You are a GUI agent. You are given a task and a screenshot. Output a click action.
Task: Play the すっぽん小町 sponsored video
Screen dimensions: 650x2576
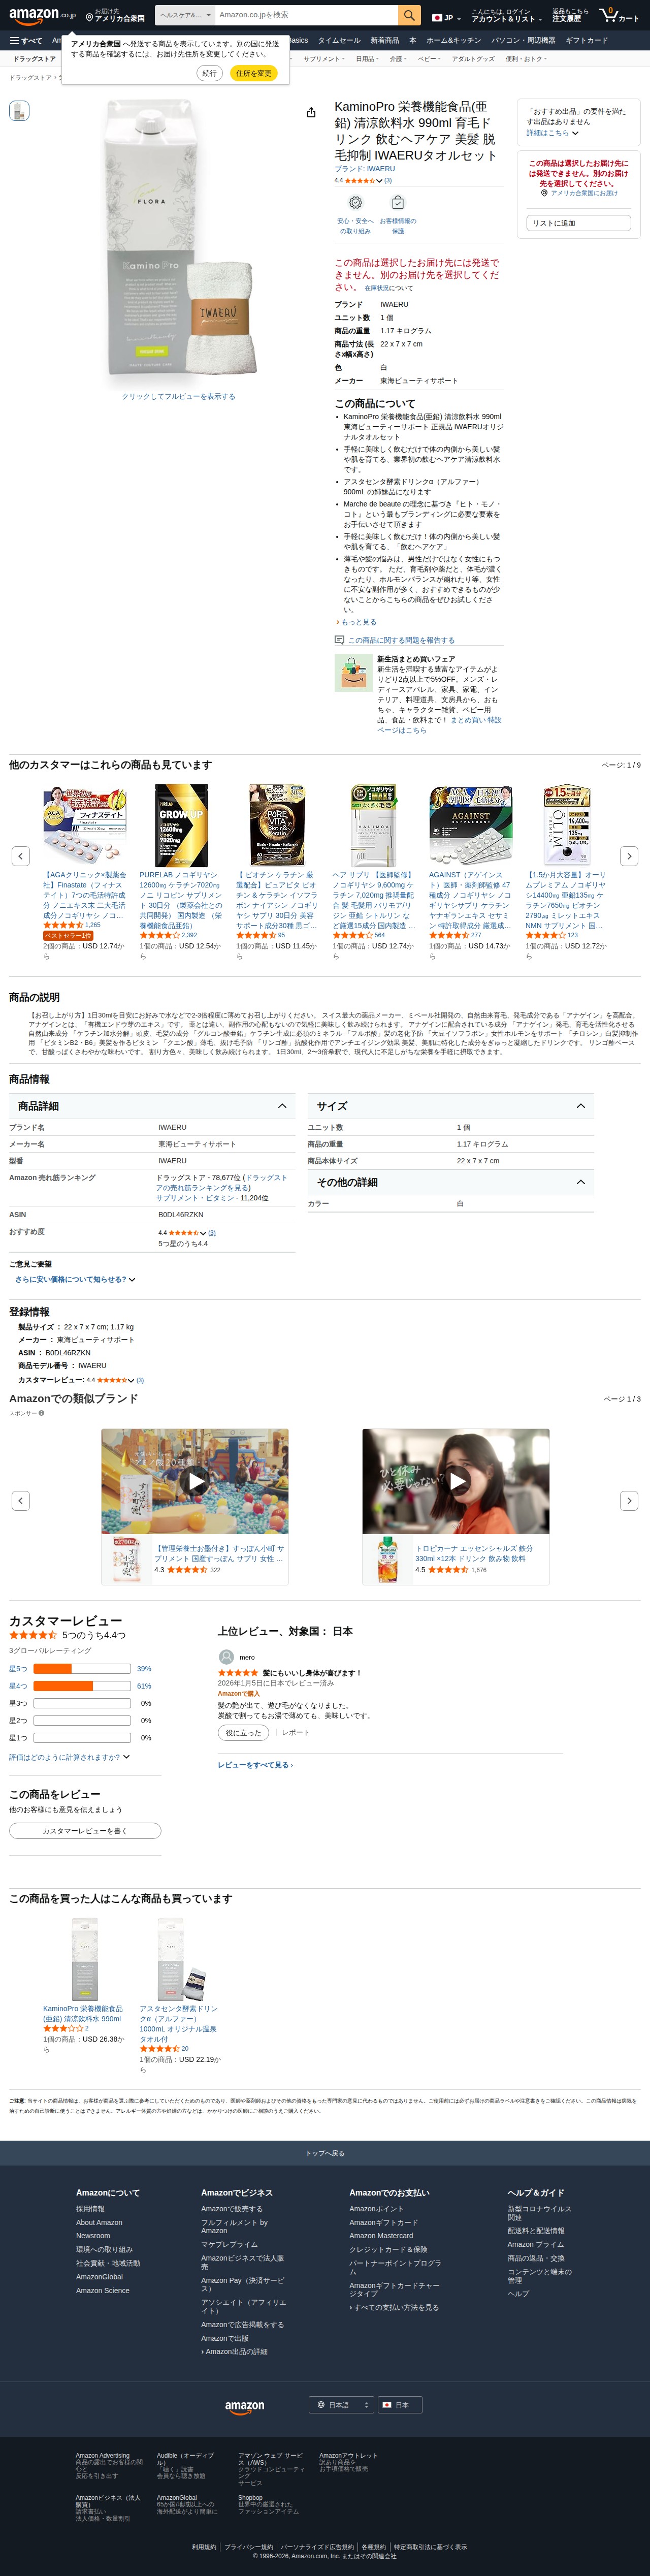point(195,1481)
